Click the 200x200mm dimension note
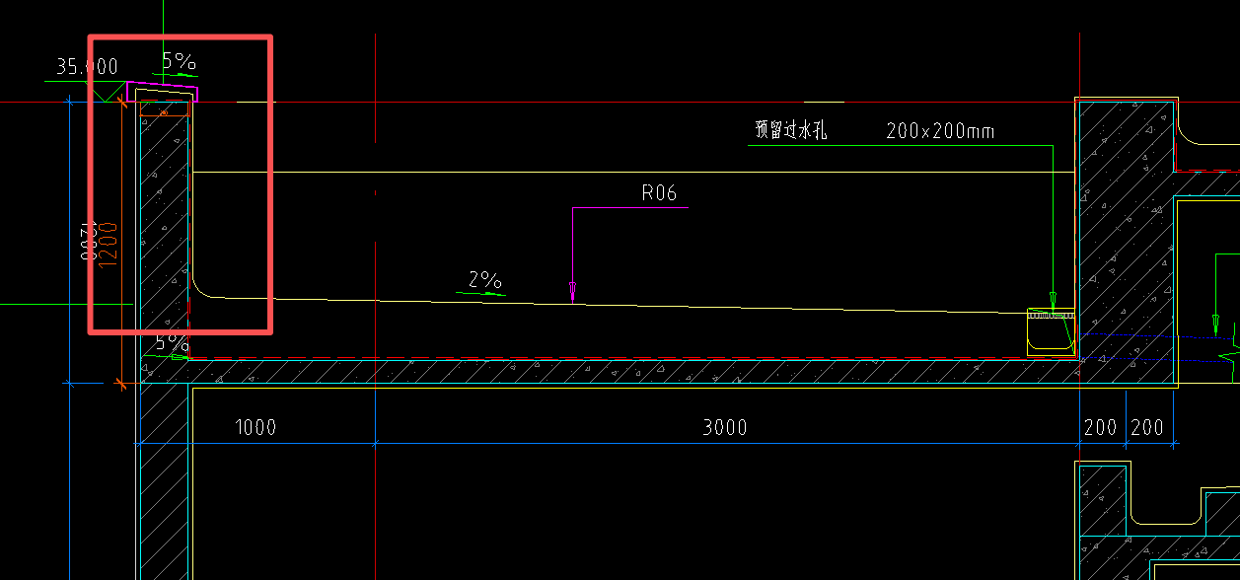 pyautogui.click(x=940, y=130)
